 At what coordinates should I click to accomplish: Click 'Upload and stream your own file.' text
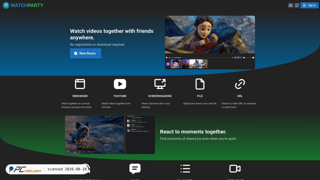click(200, 104)
